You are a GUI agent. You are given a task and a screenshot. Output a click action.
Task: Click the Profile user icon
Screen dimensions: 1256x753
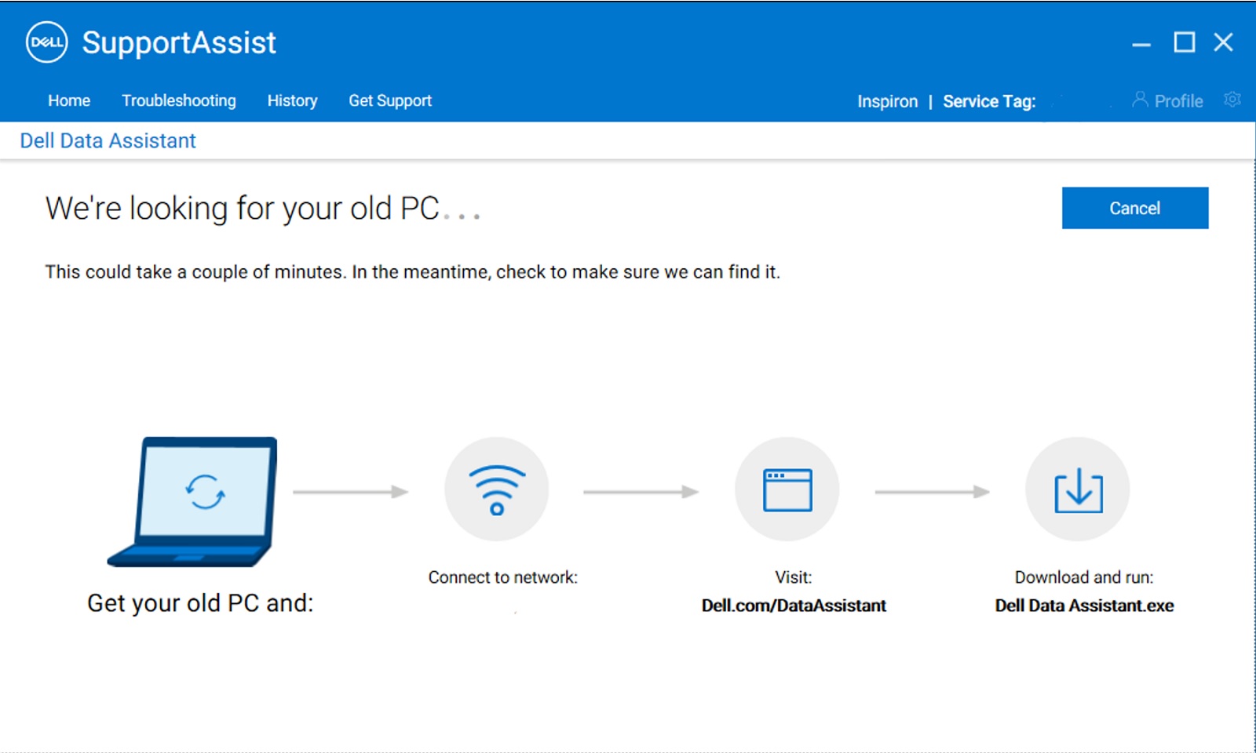pos(1140,100)
